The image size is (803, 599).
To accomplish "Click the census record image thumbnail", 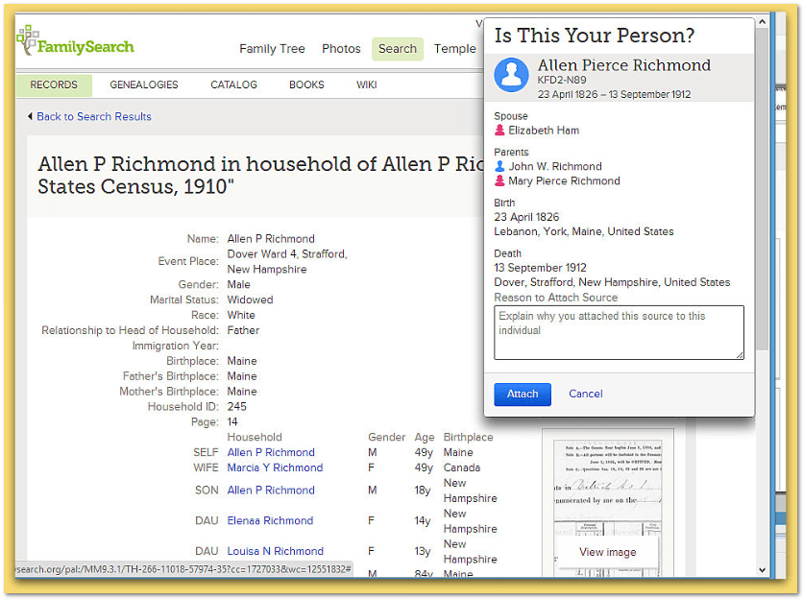I will (608, 502).
